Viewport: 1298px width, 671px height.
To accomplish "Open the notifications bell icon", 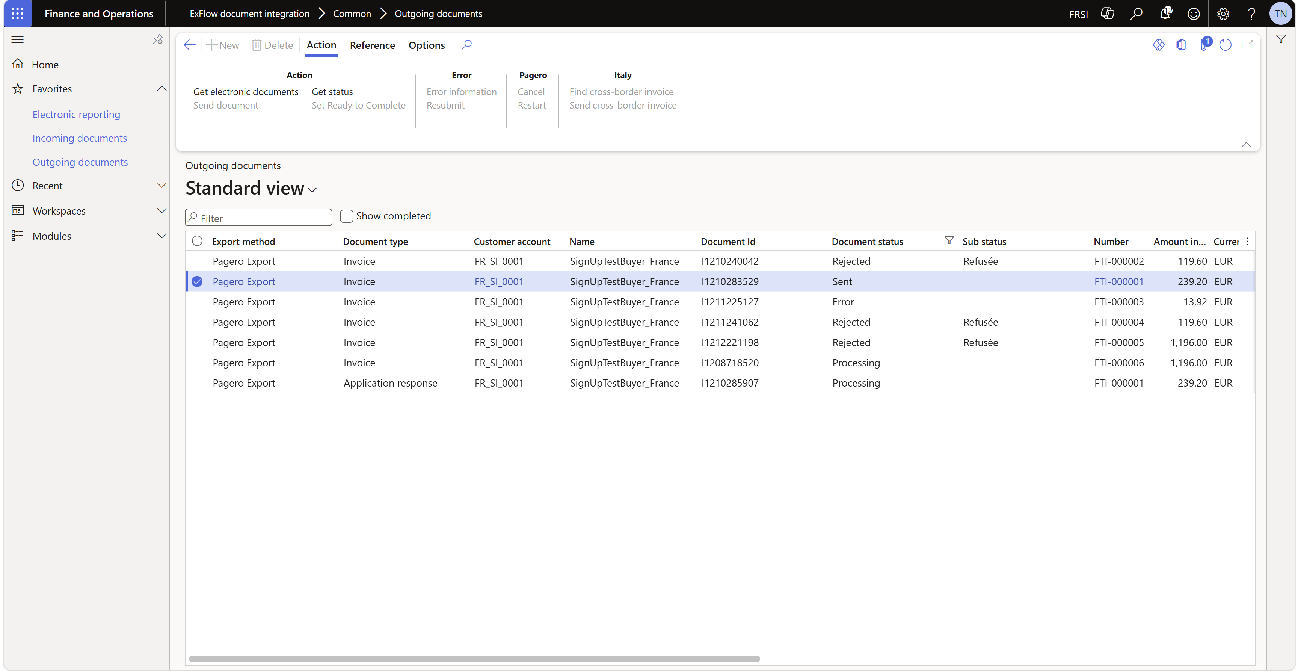I will click(x=1165, y=14).
